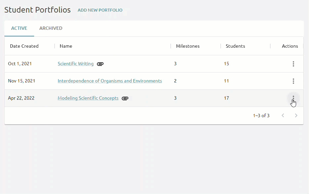Sort by the Students column header

[235, 46]
